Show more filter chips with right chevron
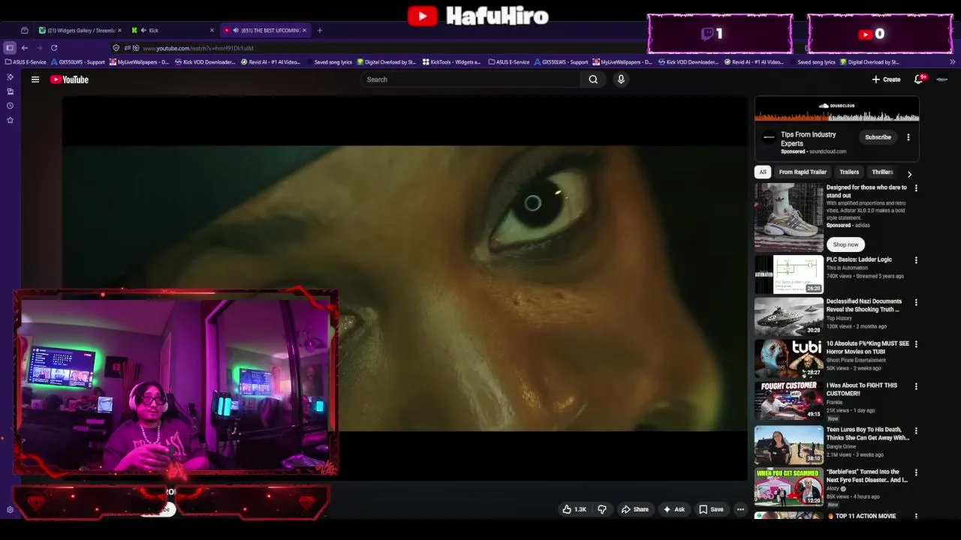 coord(910,173)
